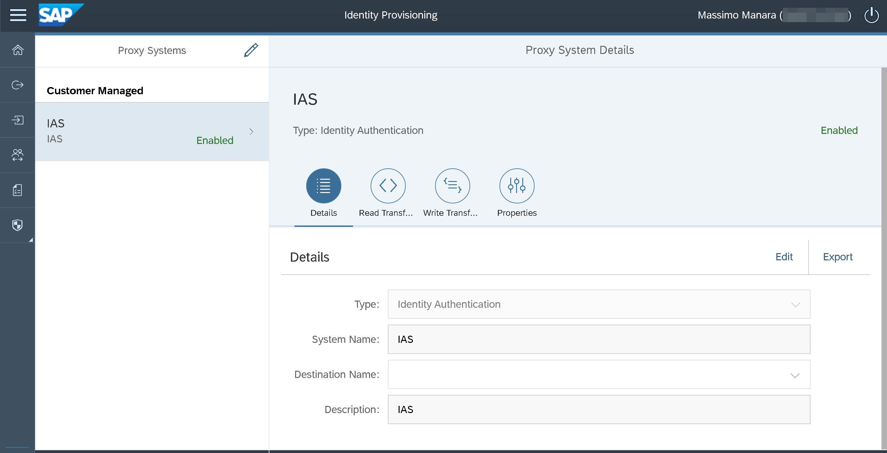Click the Edit button in Details
This screenshot has width=887, height=453.
[x=784, y=257]
